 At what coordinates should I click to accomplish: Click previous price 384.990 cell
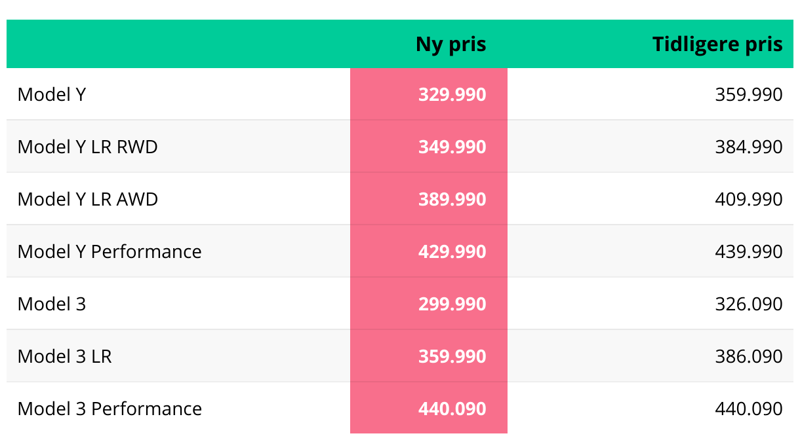point(749,147)
